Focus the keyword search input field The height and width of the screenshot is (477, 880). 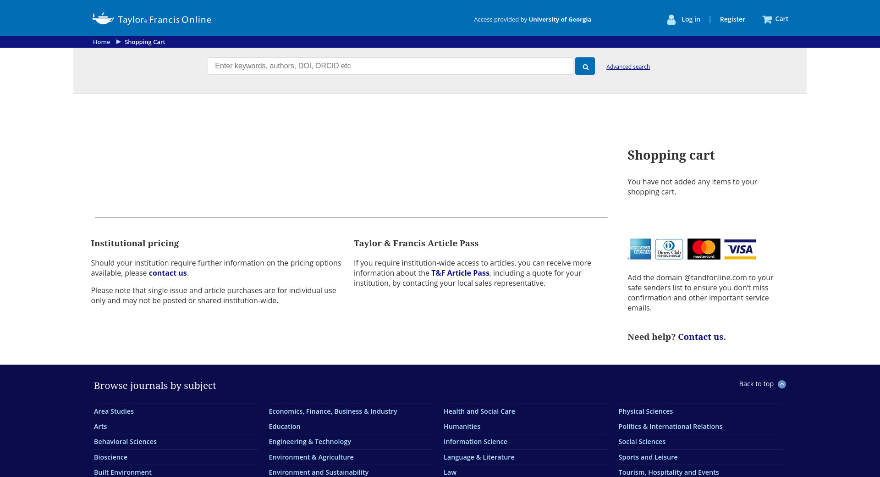(390, 66)
